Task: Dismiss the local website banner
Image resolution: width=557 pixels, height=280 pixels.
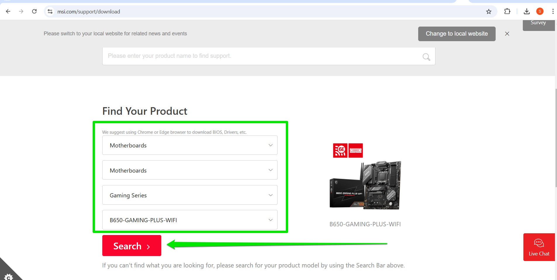Action: click(x=507, y=34)
